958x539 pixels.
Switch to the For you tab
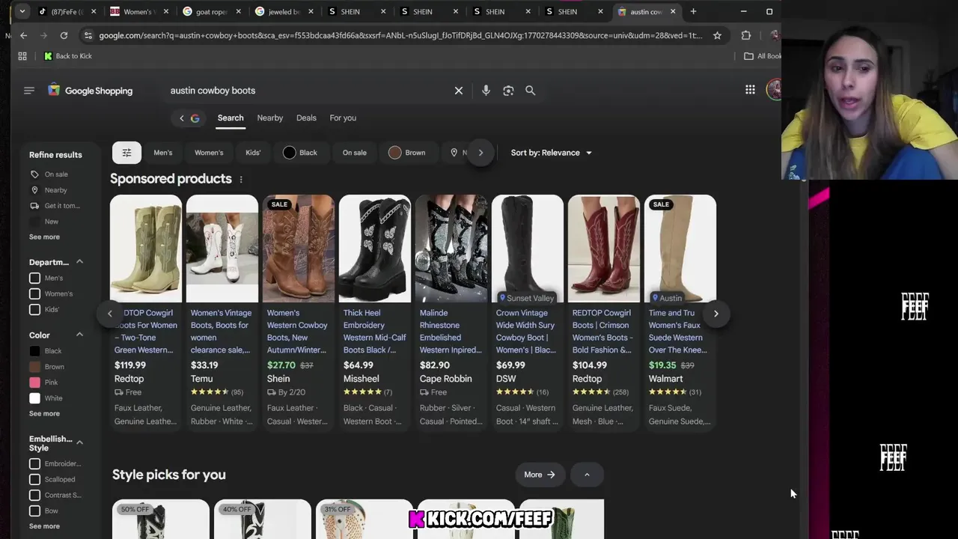(343, 118)
